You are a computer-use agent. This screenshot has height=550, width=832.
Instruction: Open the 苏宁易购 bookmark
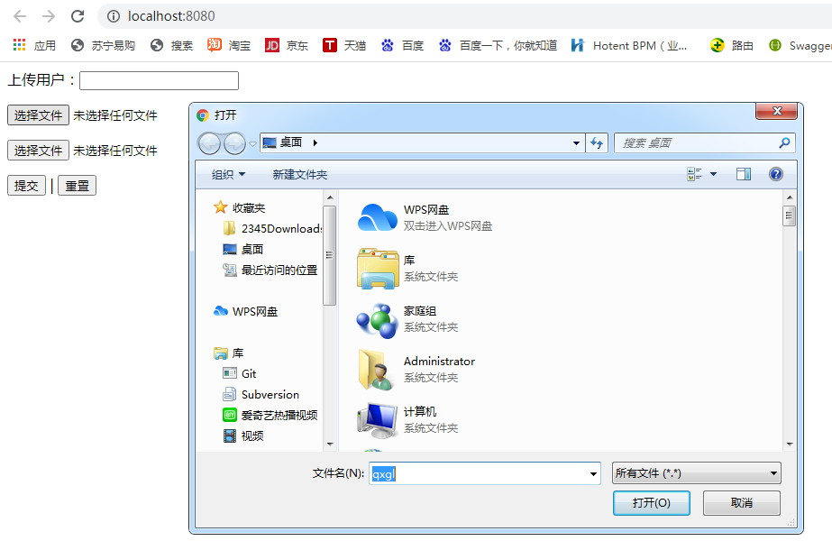pos(103,46)
